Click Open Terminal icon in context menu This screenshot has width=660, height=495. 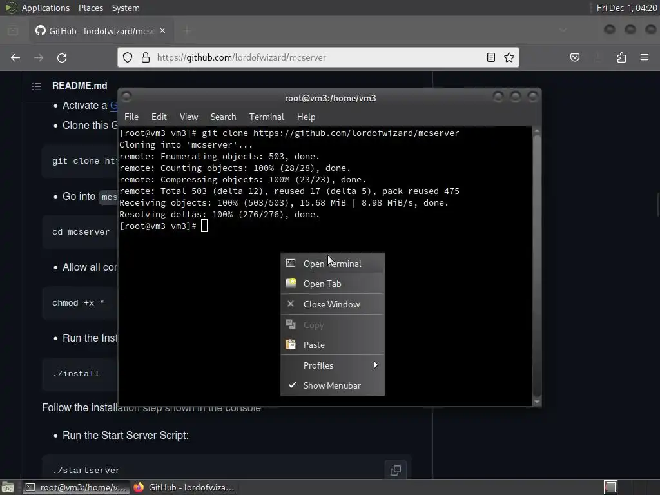coord(291,264)
